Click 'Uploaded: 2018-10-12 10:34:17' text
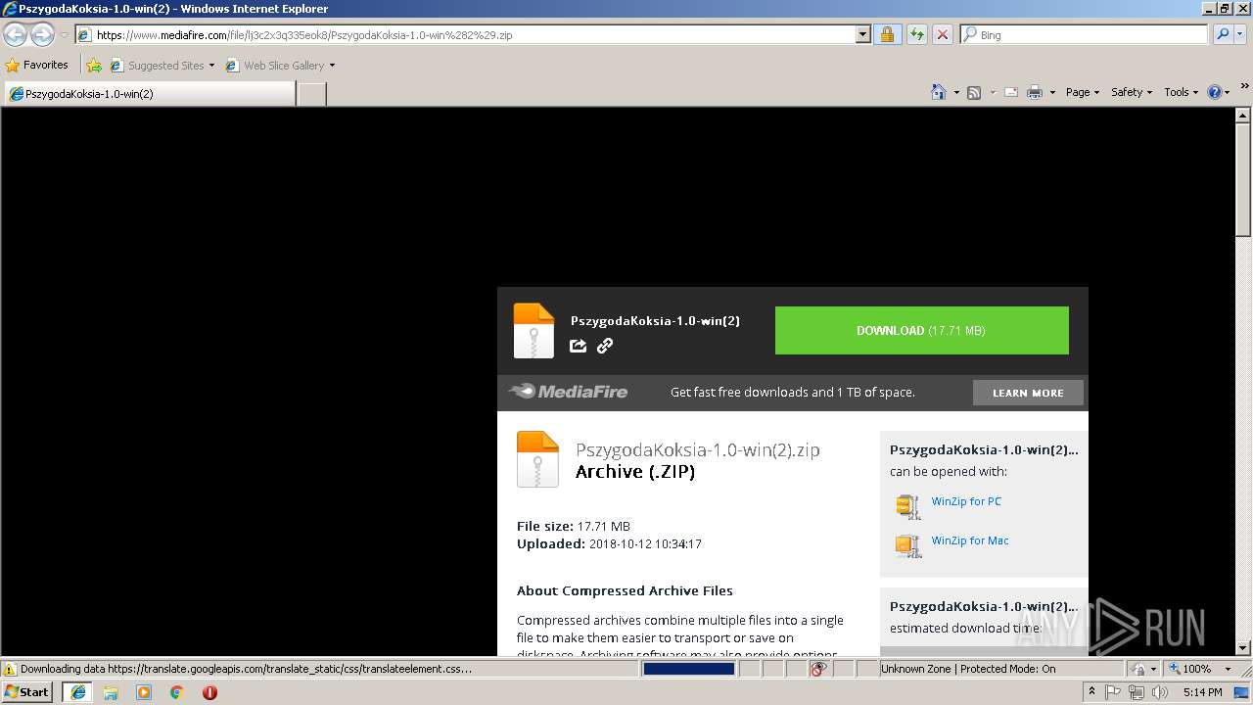The width and height of the screenshot is (1253, 705). 609,543
